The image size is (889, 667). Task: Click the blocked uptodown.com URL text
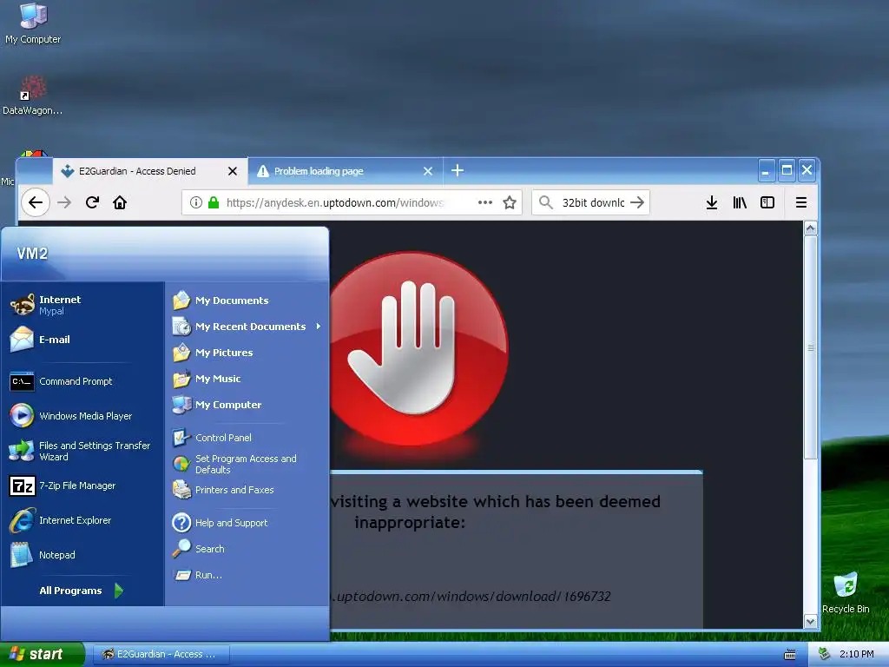471,597
